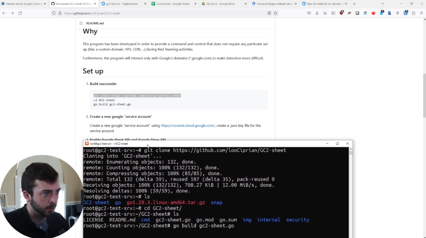Open the LanguageTool LT extension icon
The image size is (426, 238).
pos(365,13)
